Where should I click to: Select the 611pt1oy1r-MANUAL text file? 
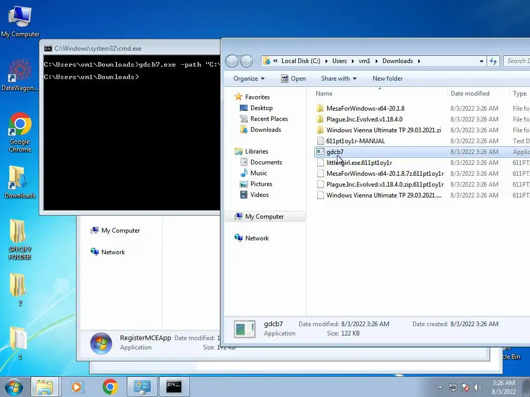pyautogui.click(x=355, y=141)
